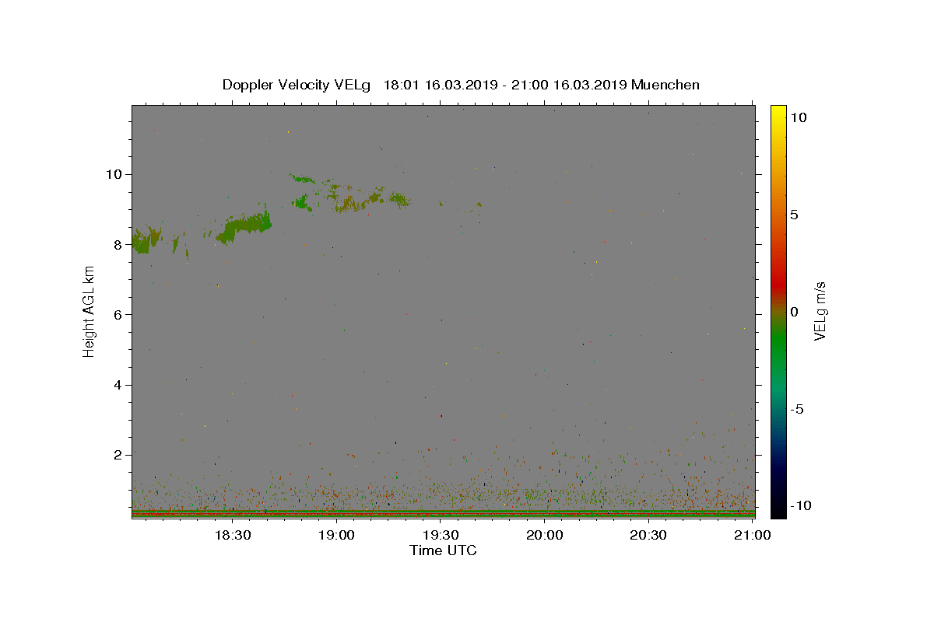Click the colorbar value label -5
This screenshot has width=934, height=622.
click(x=796, y=409)
